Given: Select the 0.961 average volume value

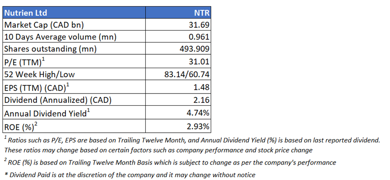Looking at the screenshot, I should 199,37.
